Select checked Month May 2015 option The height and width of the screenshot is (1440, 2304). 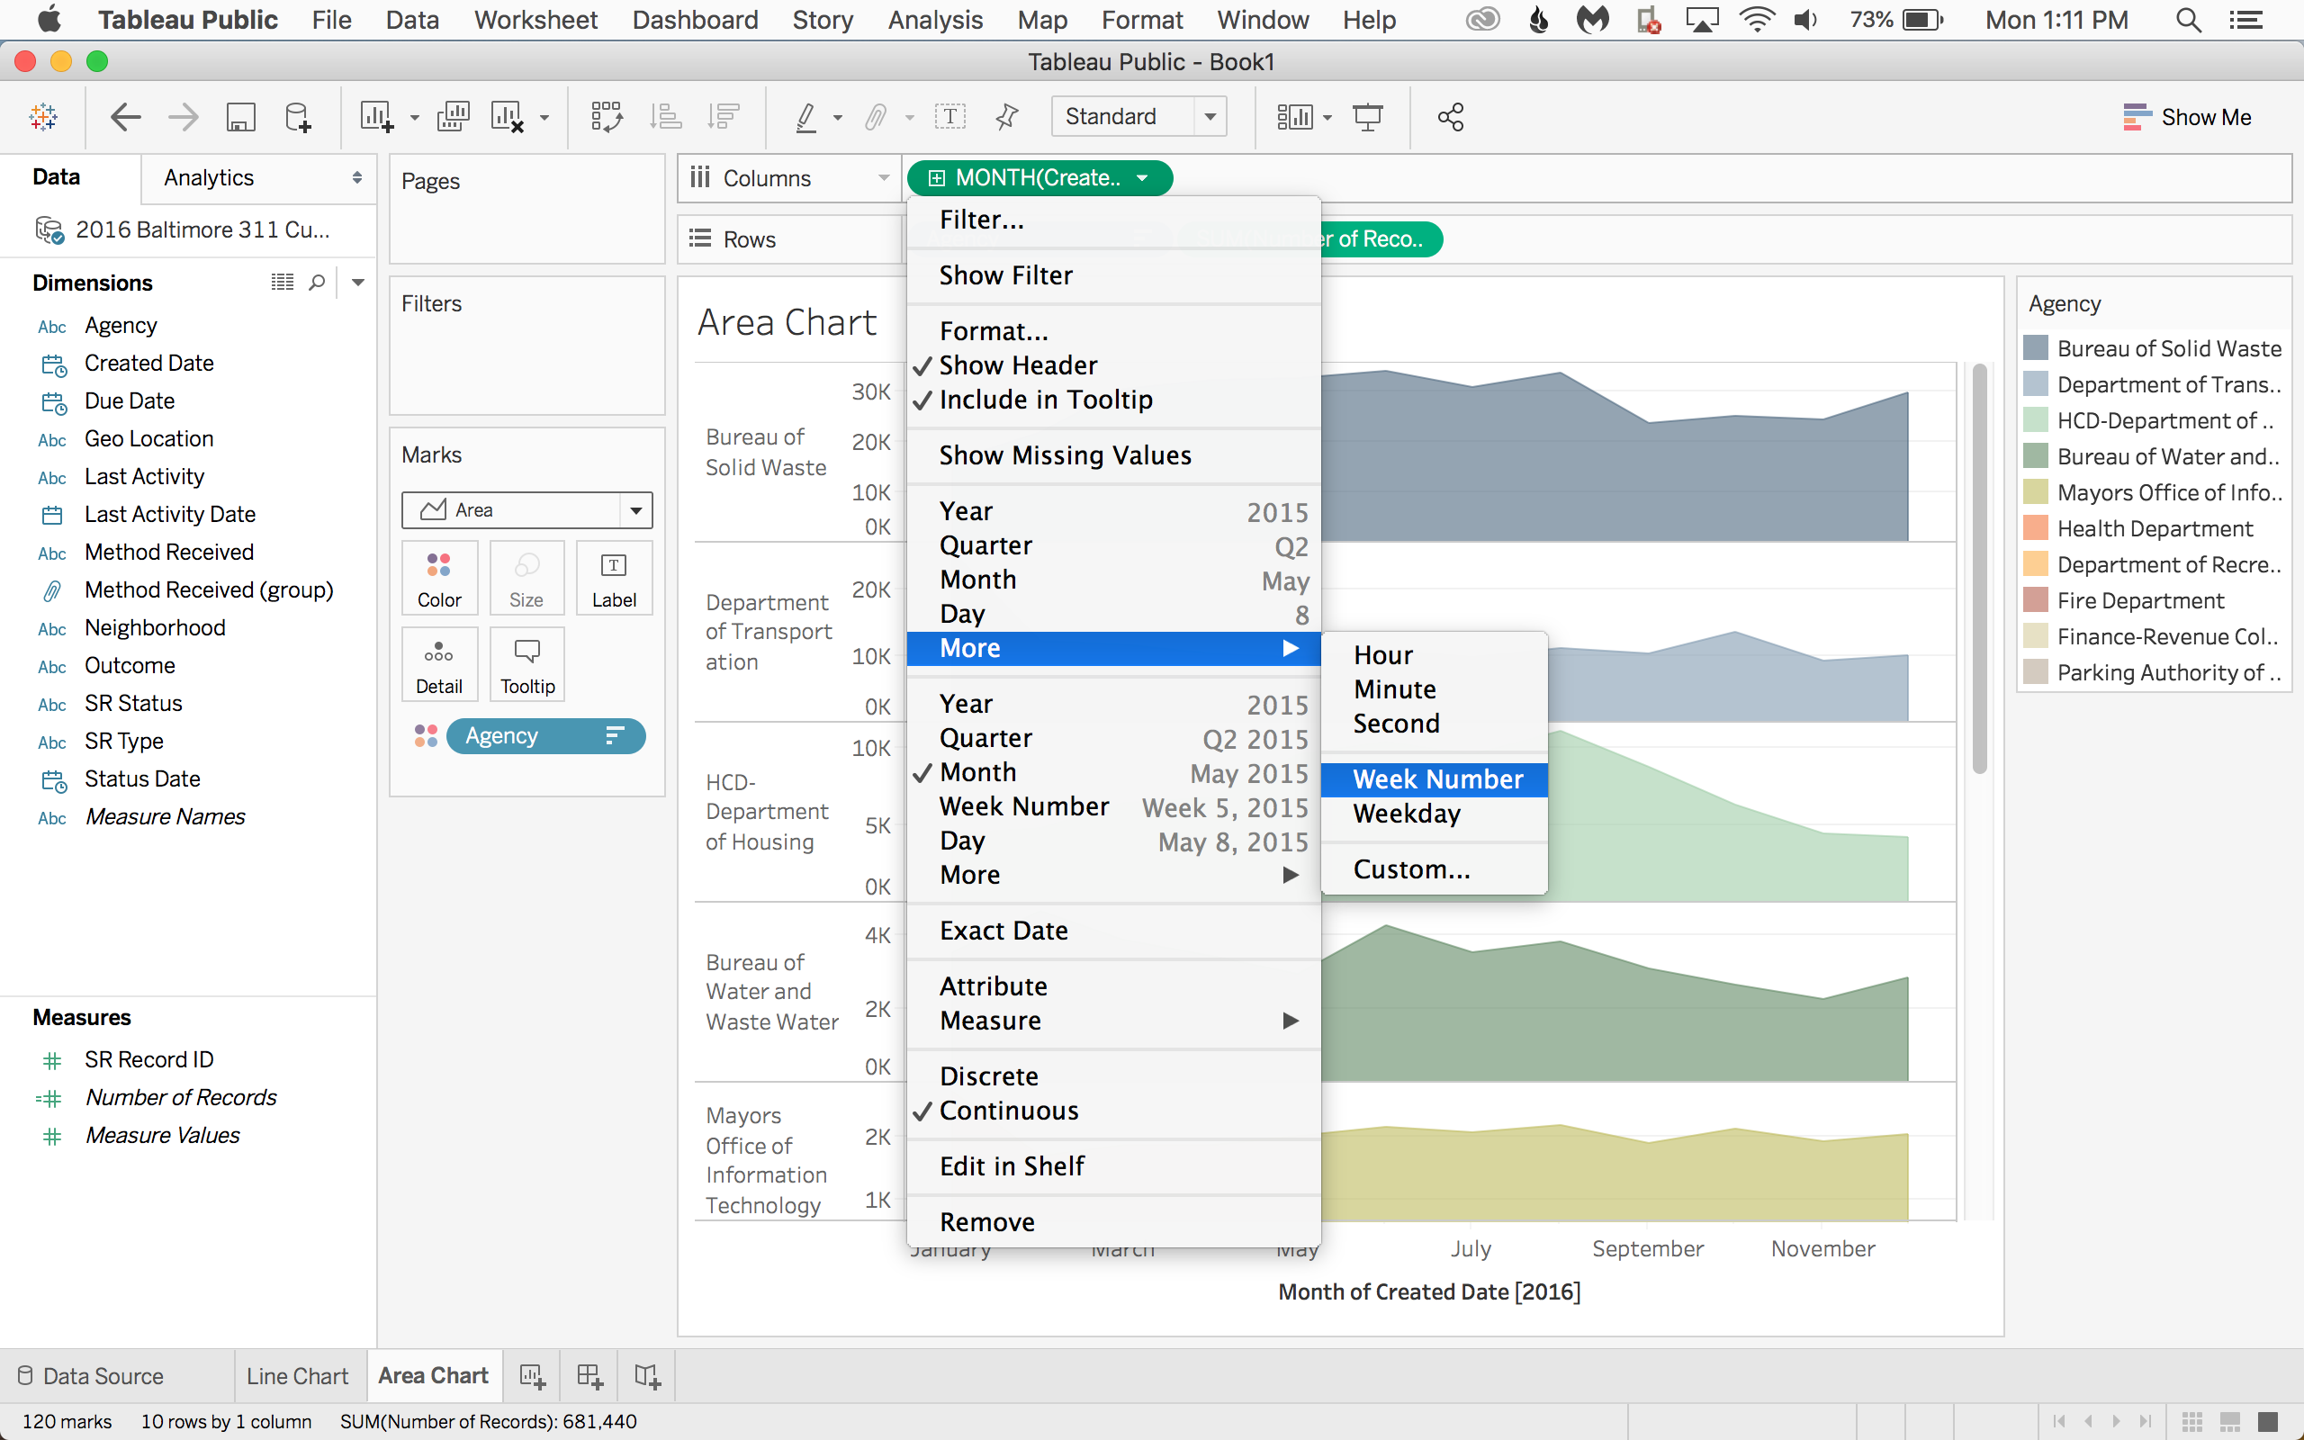click(1113, 772)
